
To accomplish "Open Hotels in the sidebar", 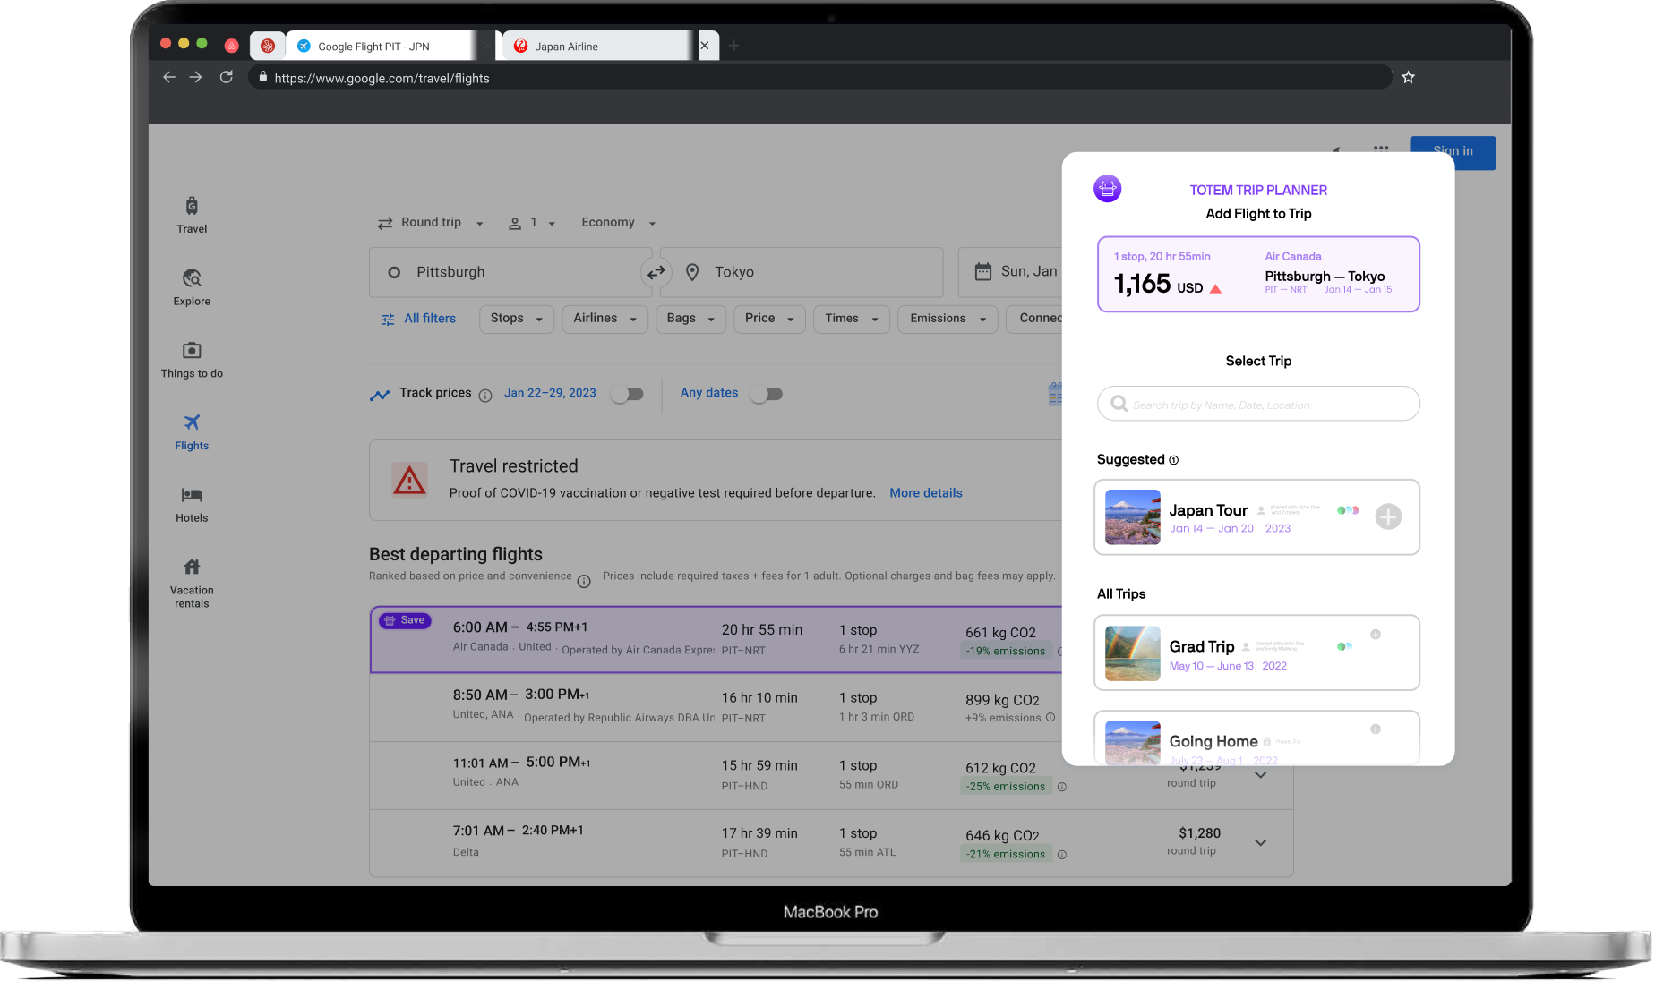I will pyautogui.click(x=192, y=504).
